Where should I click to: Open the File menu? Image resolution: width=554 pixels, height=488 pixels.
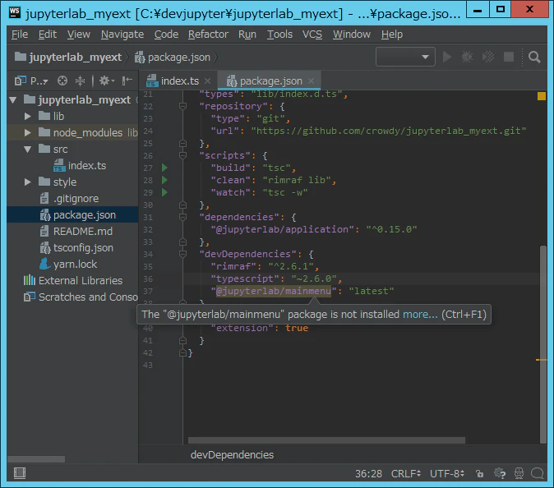click(x=20, y=35)
